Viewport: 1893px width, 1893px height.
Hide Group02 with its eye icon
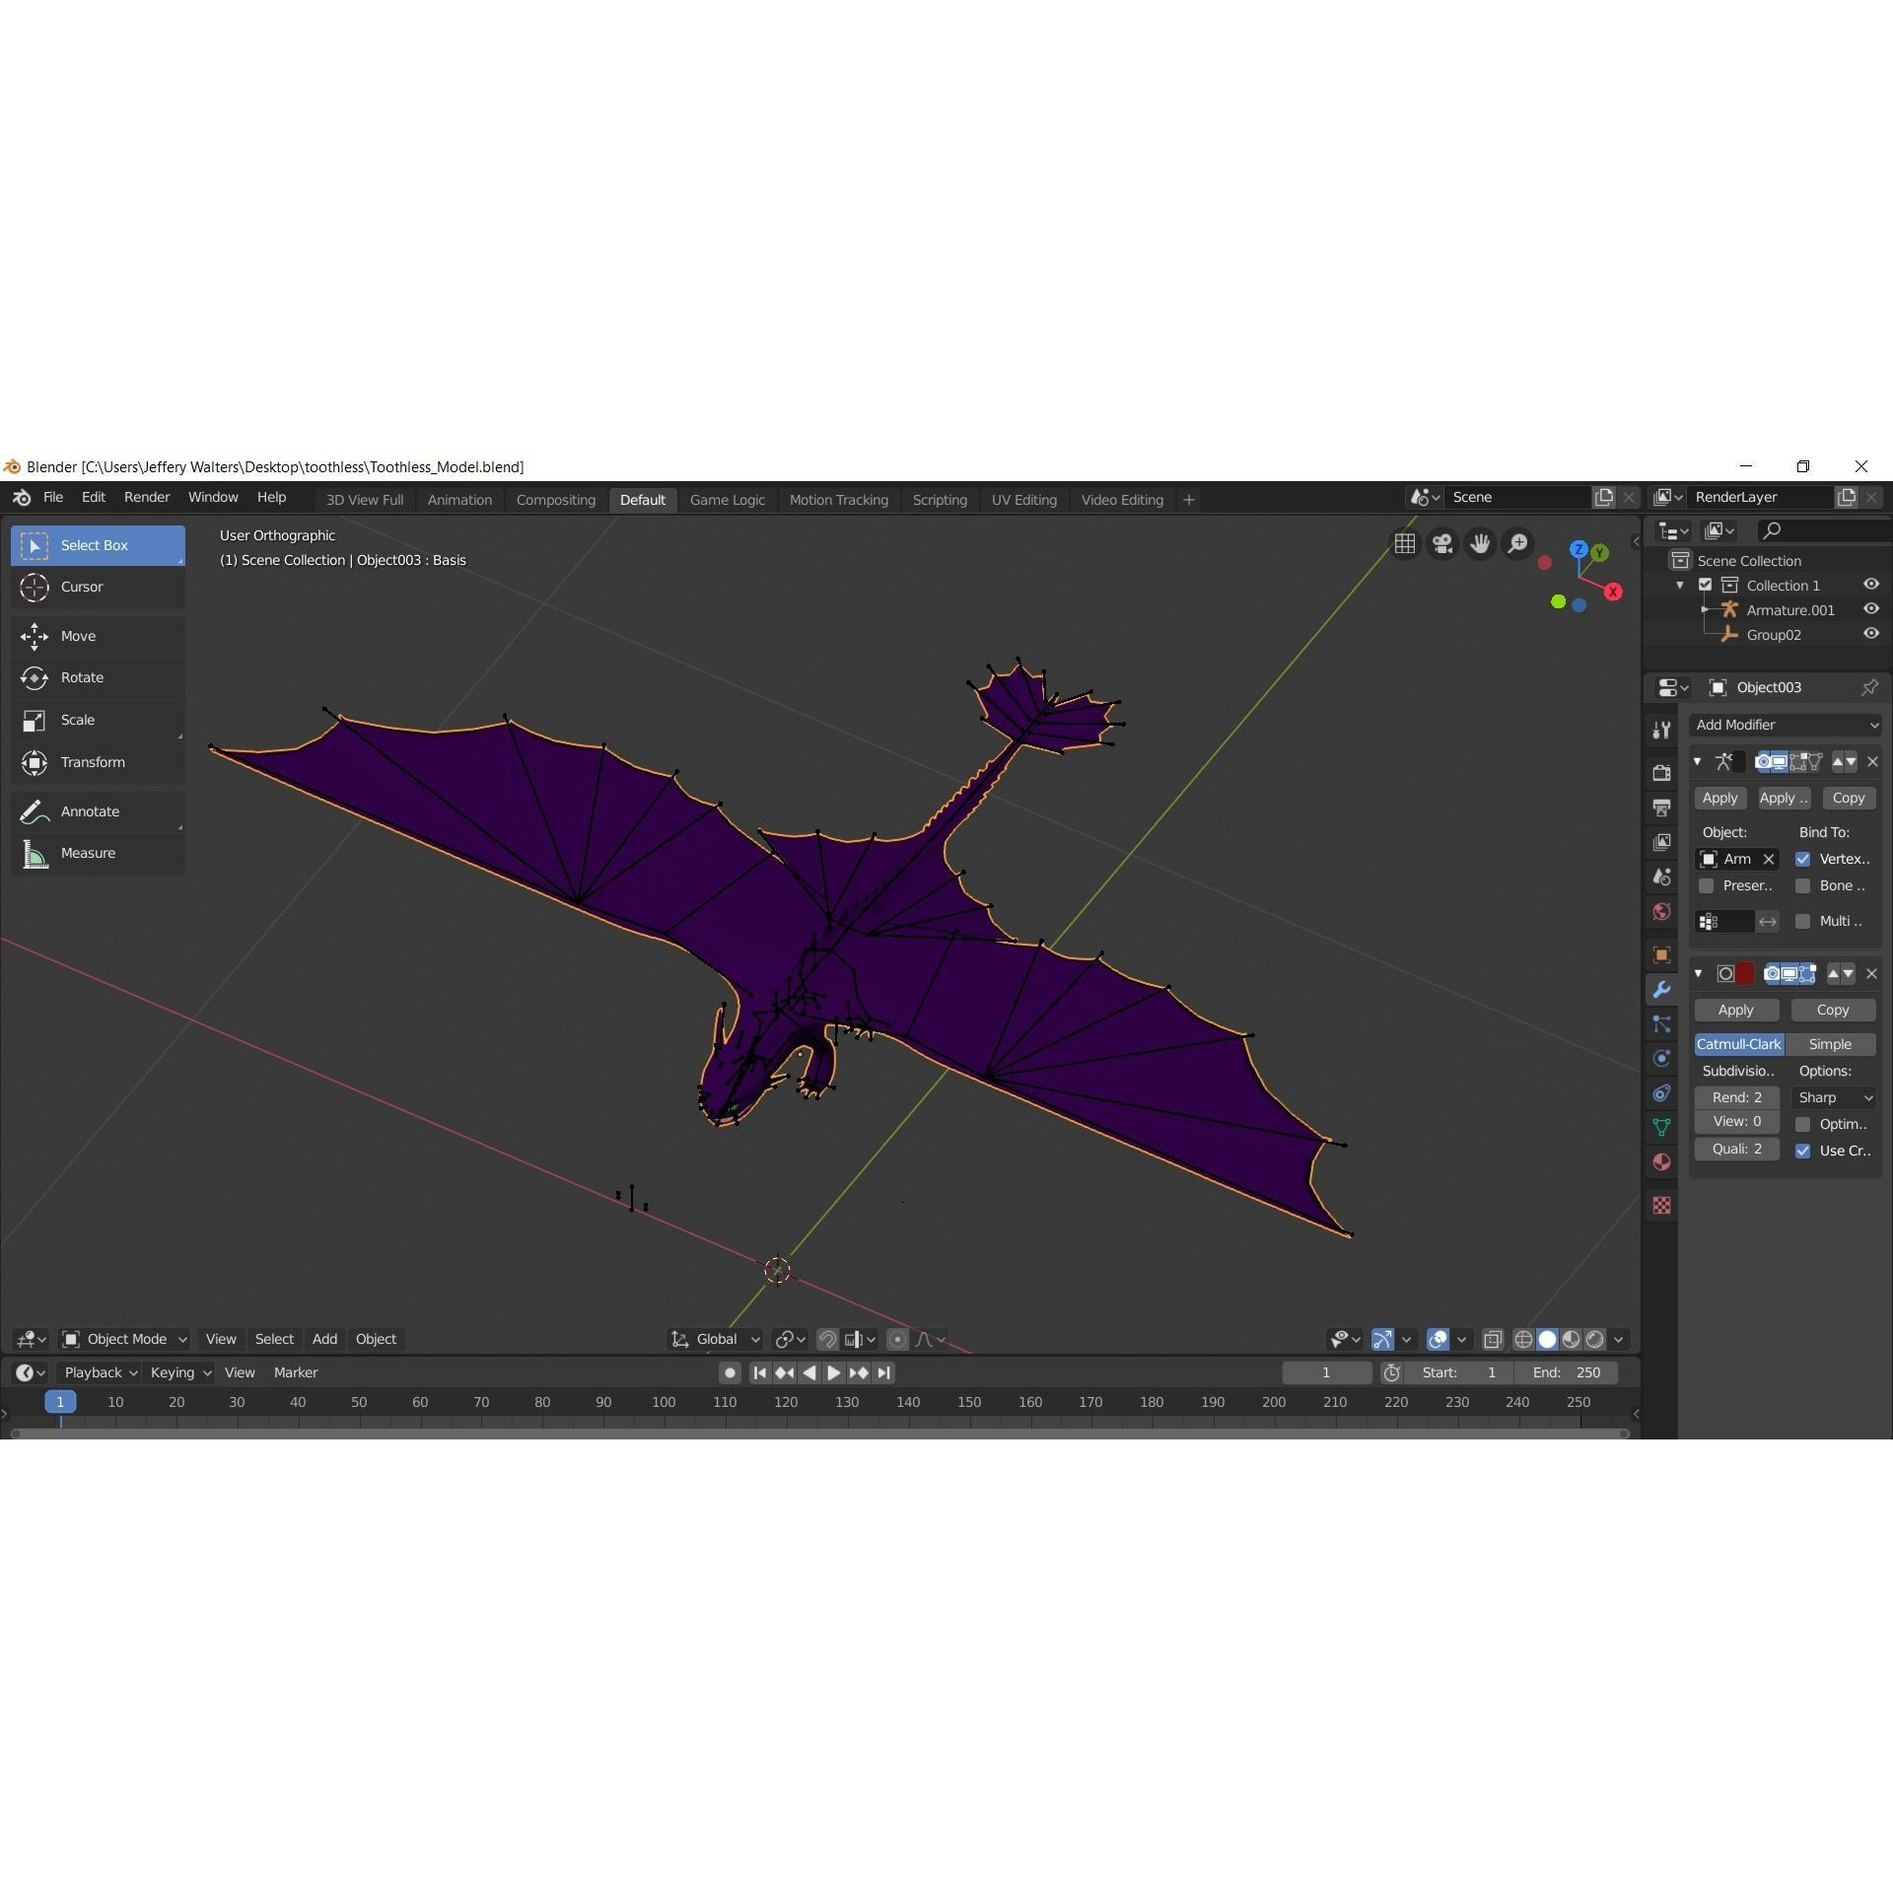point(1870,634)
